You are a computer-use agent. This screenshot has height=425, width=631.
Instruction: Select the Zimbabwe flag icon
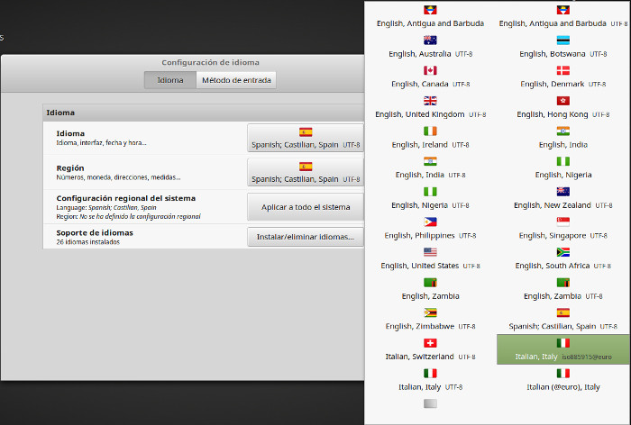coord(430,312)
